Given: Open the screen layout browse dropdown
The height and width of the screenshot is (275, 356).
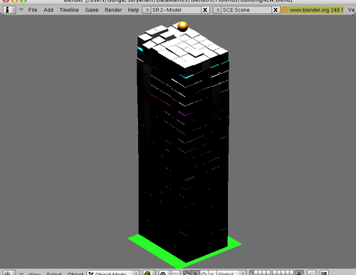Looking at the screenshot, I should (147, 10).
